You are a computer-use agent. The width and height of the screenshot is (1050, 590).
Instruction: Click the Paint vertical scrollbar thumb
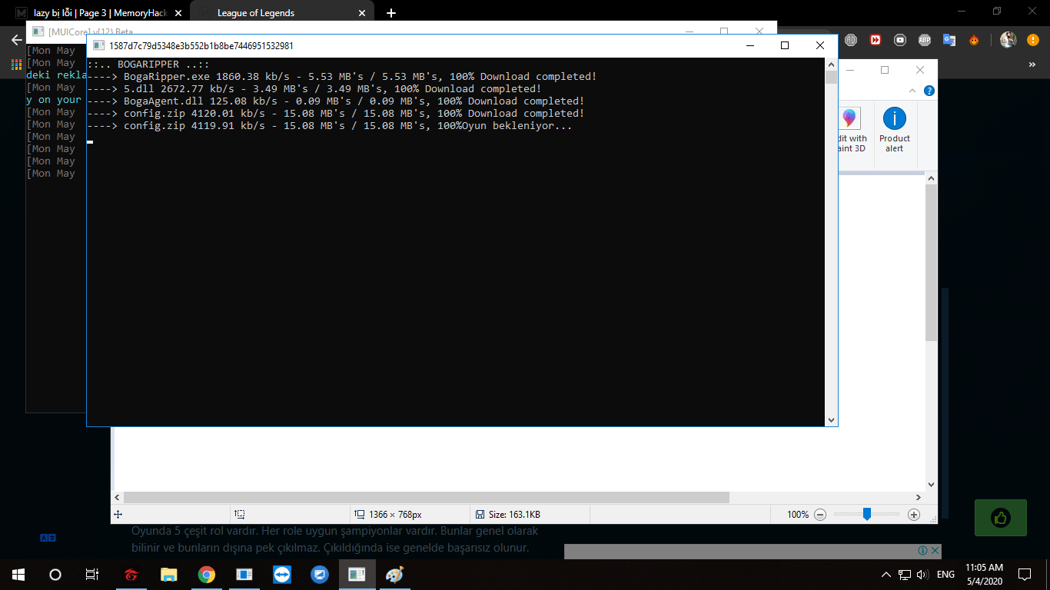pos(932,262)
